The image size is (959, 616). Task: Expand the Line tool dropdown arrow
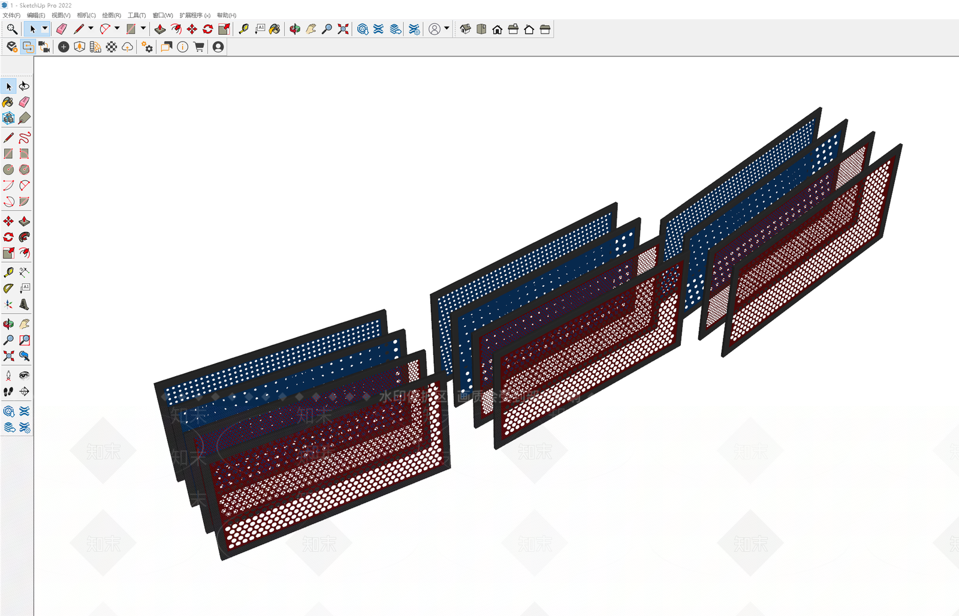[91, 29]
